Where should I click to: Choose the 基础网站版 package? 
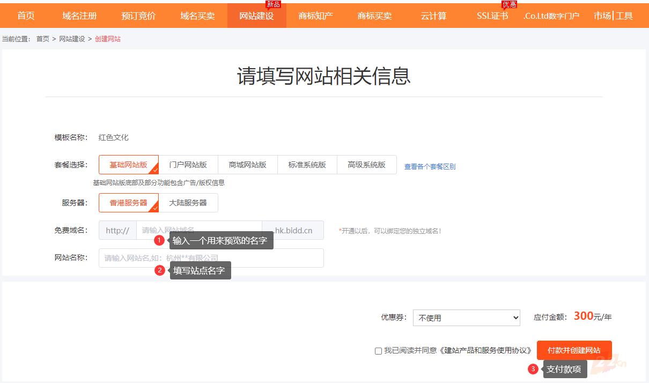[x=129, y=165]
